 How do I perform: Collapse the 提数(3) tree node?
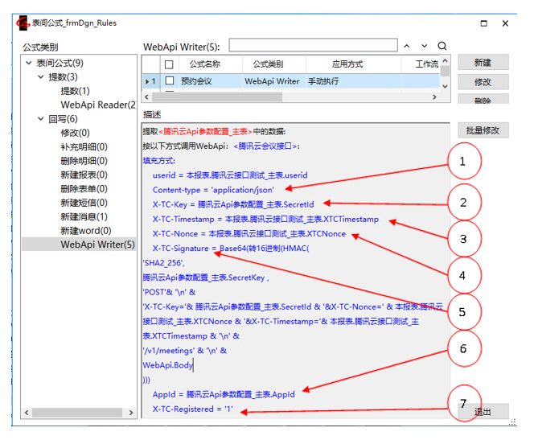41,77
